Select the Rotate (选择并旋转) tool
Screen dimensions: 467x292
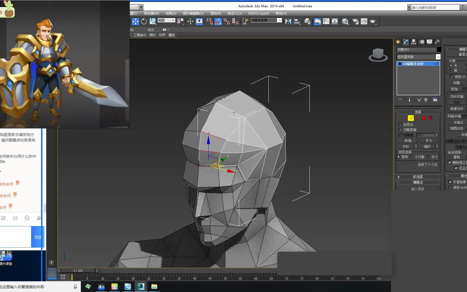(x=144, y=22)
